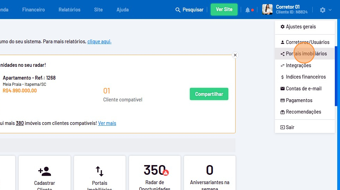Select Ajustes gerais from the menu
This screenshot has height=190, width=340.
300,27
